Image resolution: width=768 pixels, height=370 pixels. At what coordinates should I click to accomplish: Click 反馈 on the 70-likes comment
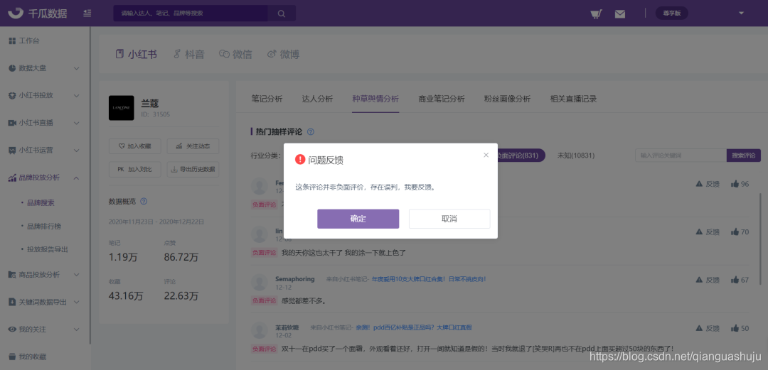pos(708,232)
